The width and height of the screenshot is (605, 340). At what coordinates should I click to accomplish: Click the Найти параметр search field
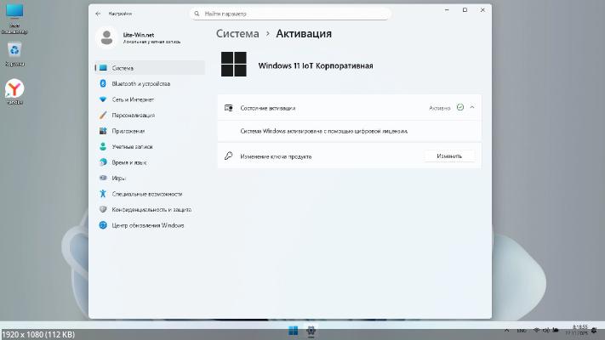[289, 14]
